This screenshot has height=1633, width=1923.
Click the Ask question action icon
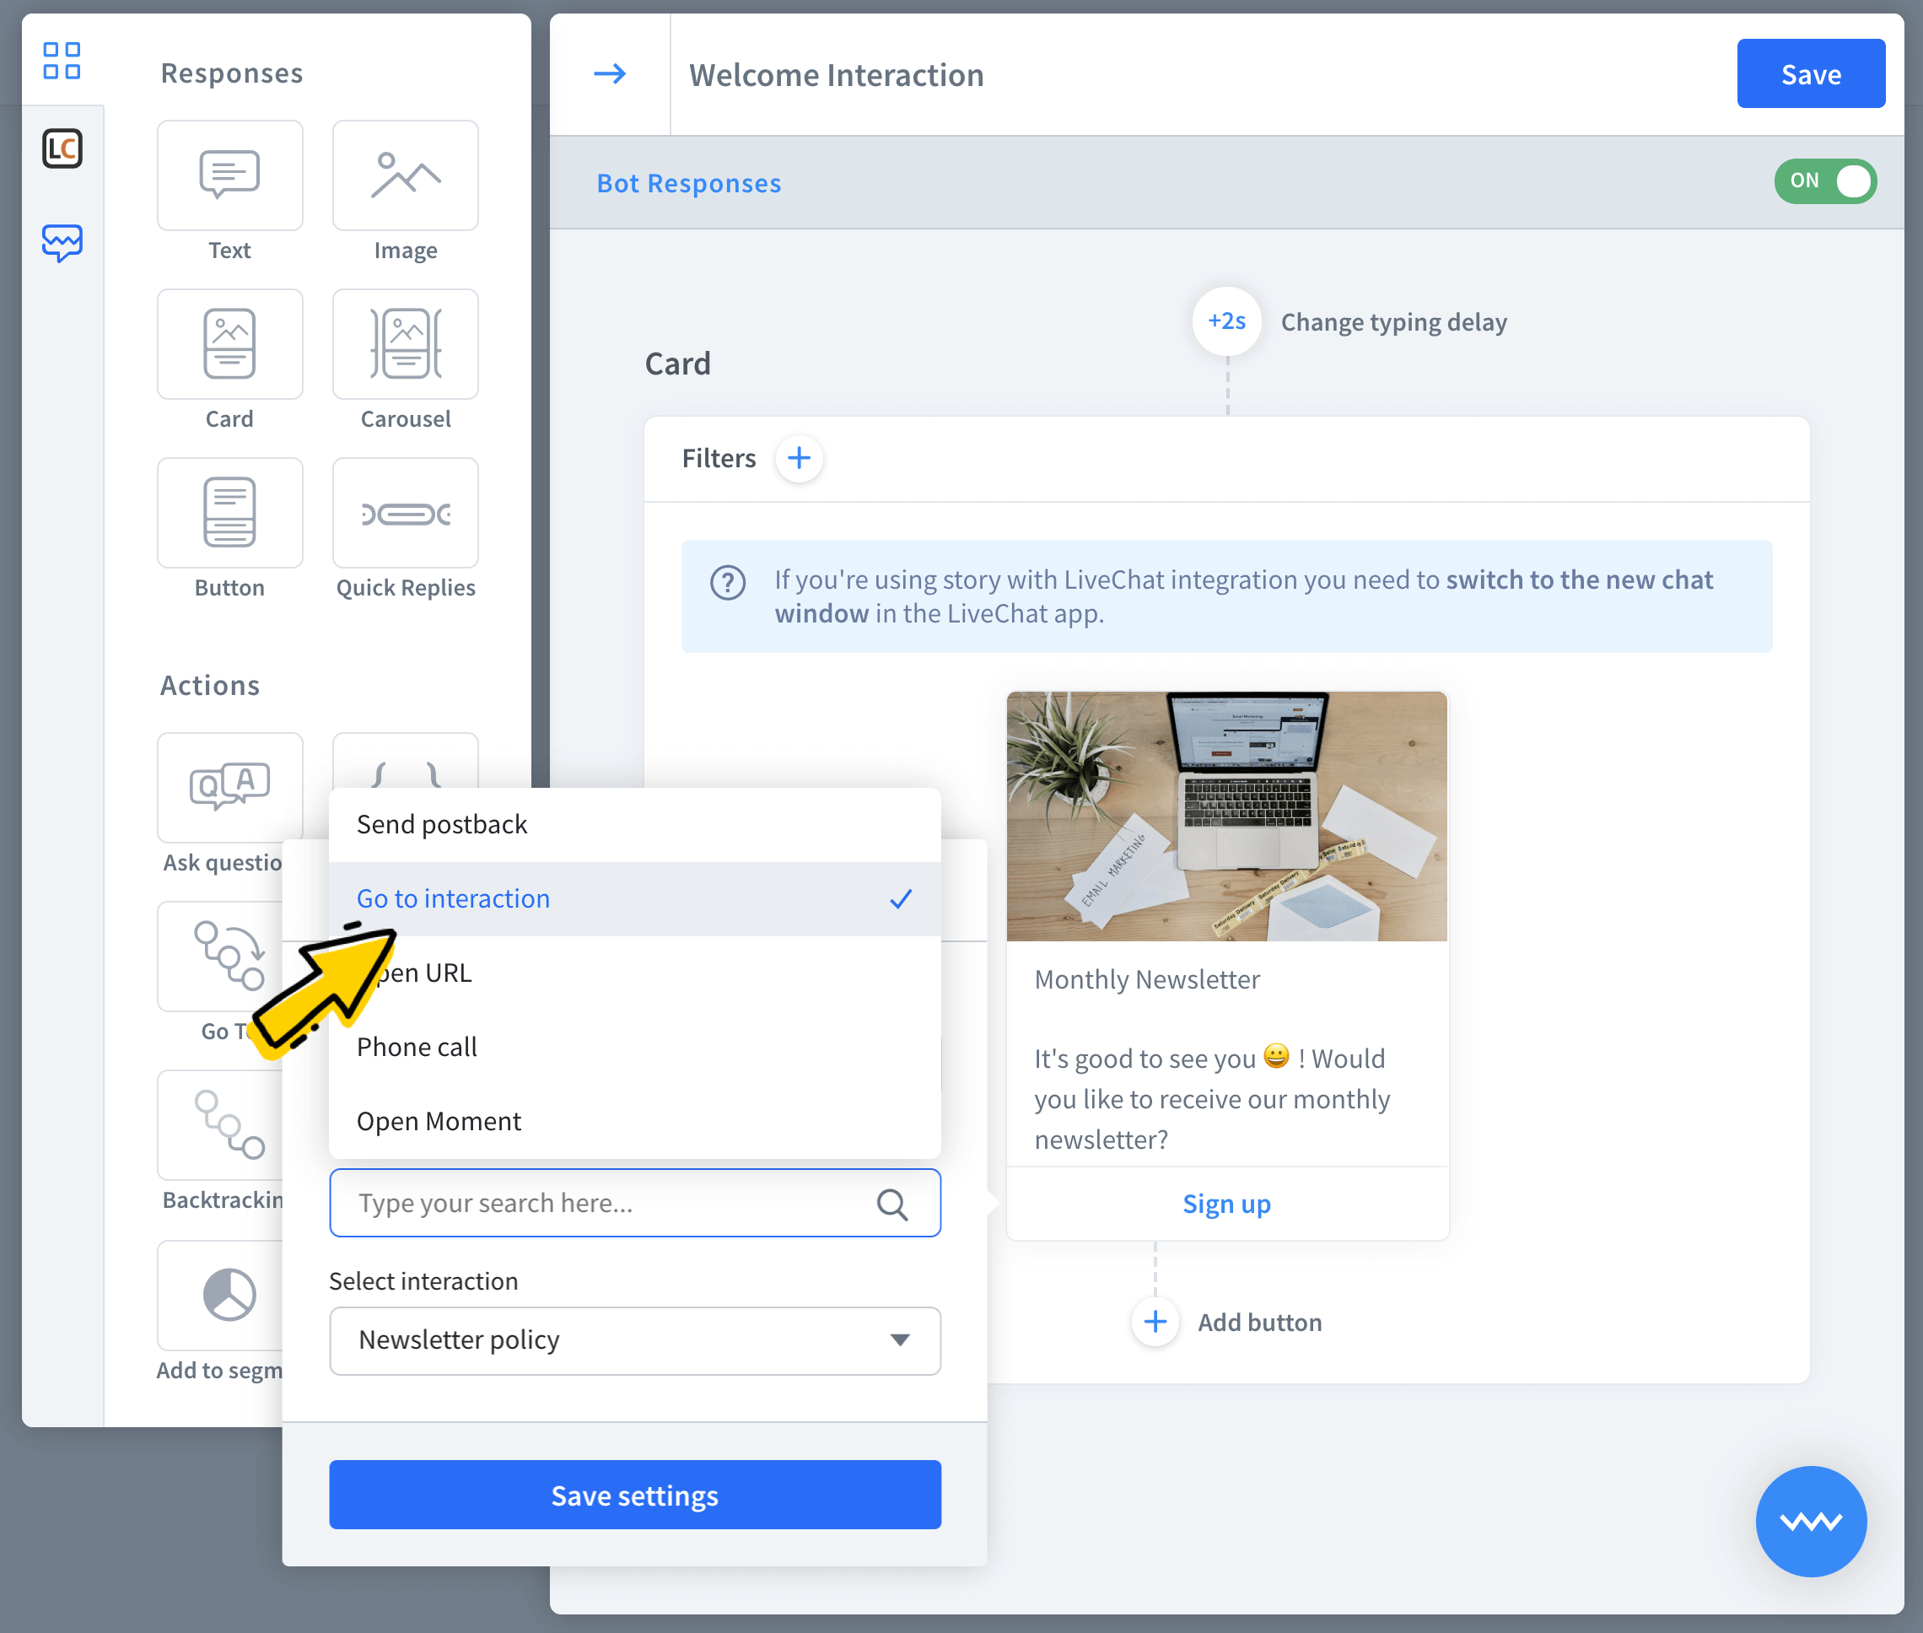[229, 787]
